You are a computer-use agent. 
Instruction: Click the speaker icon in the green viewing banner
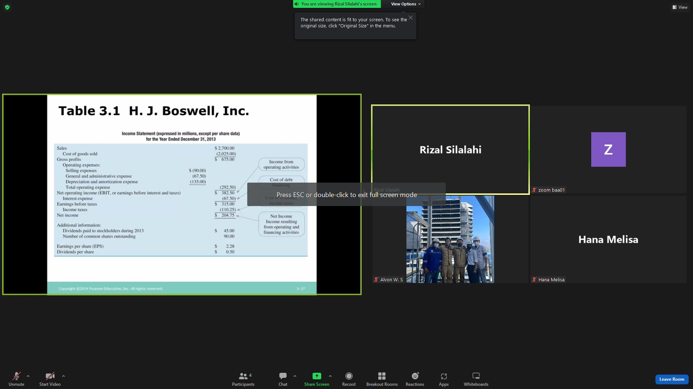click(297, 4)
